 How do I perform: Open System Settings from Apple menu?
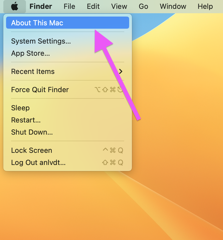tap(68, 41)
